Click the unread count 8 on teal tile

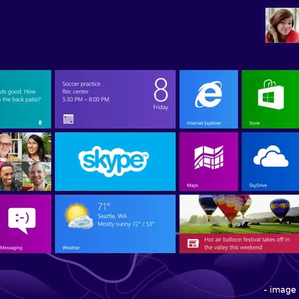tap(40, 122)
